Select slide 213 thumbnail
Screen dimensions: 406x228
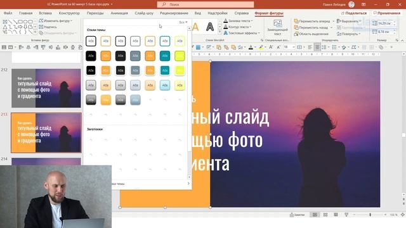[x=46, y=132]
